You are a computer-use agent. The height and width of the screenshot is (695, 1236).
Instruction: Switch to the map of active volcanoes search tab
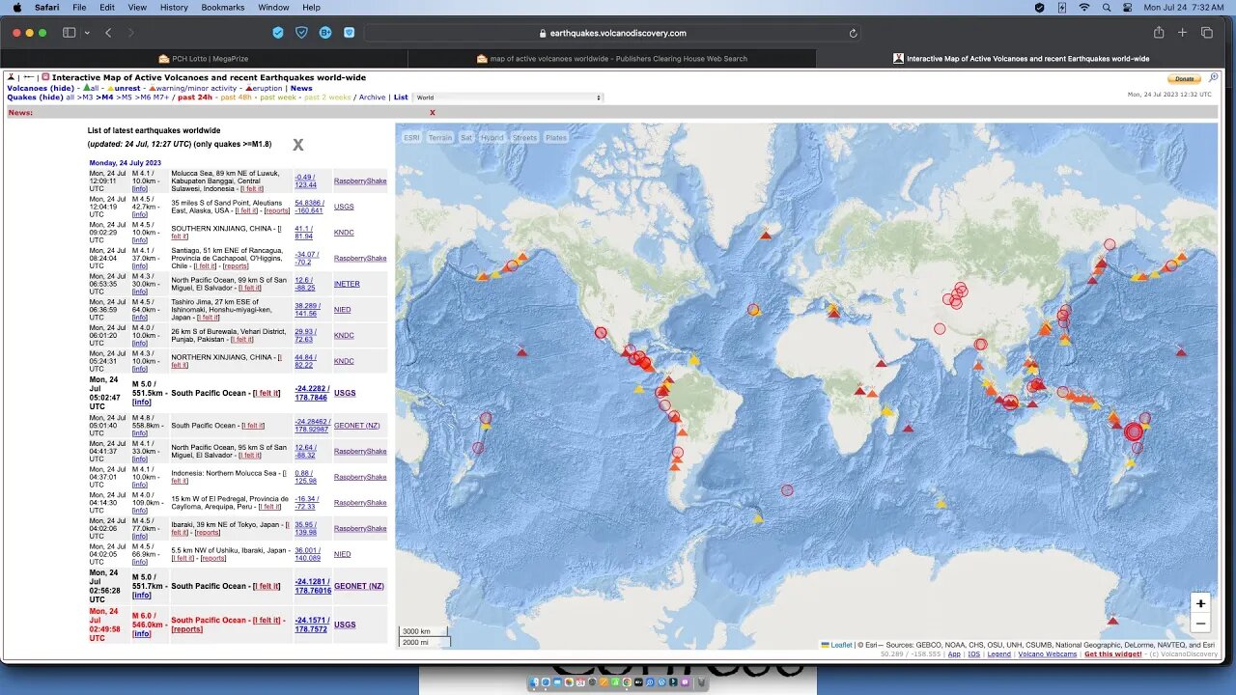coord(612,58)
